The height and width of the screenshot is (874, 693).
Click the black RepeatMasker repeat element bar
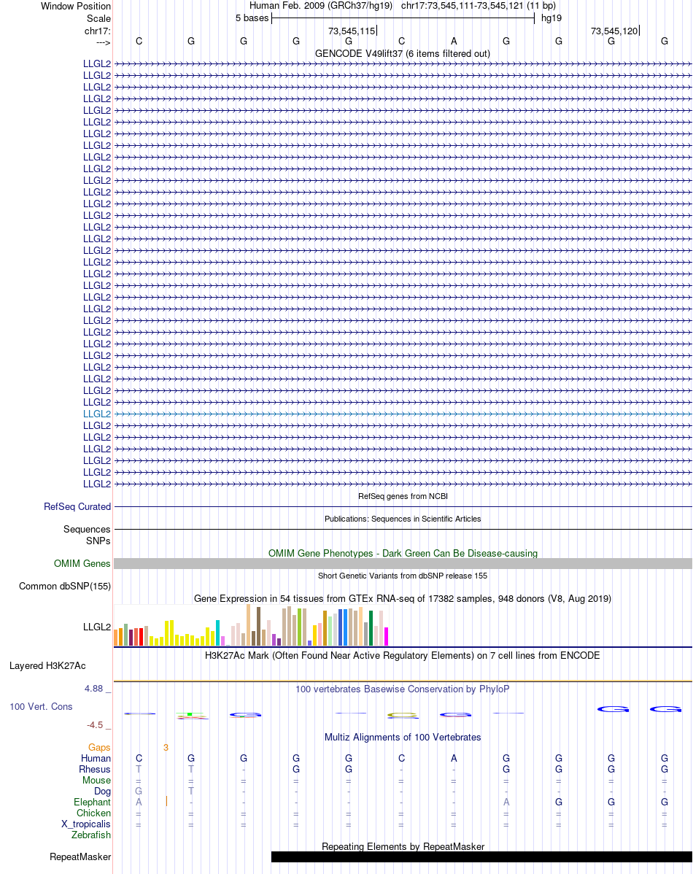[481, 856]
